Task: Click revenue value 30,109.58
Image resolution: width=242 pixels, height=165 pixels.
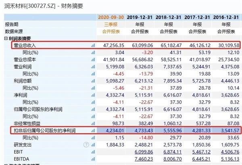Action: tap(229, 45)
